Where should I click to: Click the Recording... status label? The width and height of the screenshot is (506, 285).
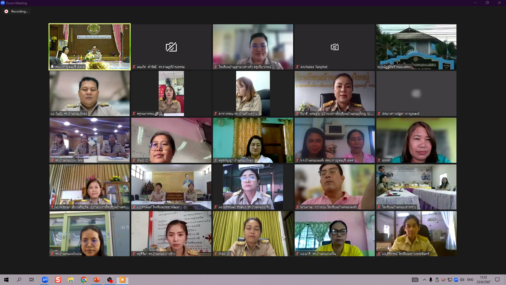point(20,11)
